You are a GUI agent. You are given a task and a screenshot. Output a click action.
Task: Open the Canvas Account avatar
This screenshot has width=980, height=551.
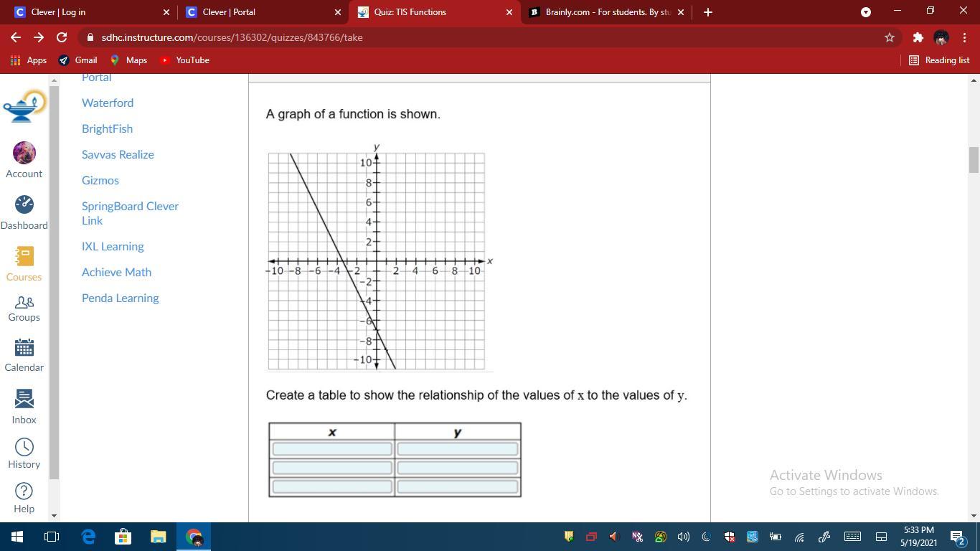(x=24, y=159)
